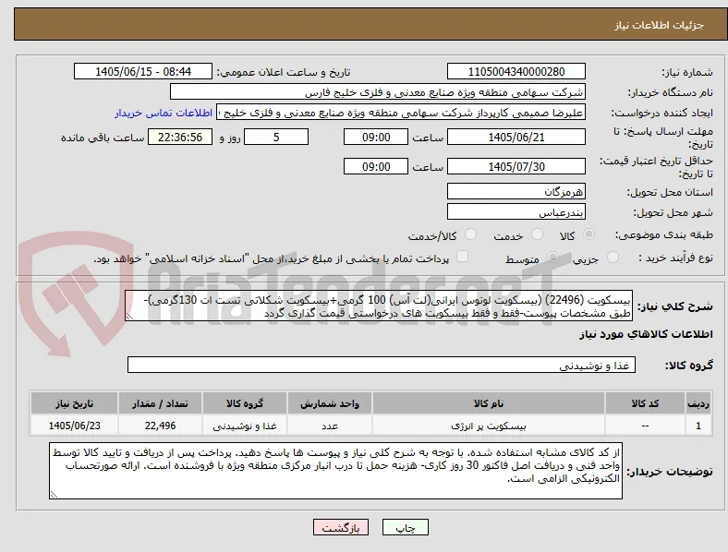Click the جزئیات اطلاعات نیاز header title
This screenshot has height=552, width=728.
click(x=660, y=25)
